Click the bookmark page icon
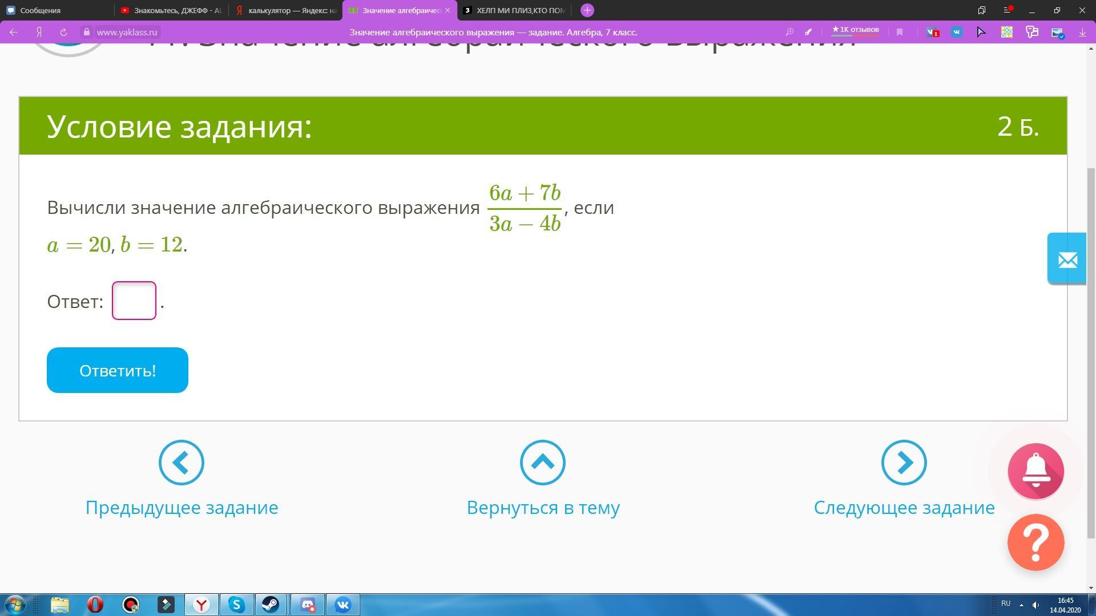The width and height of the screenshot is (1096, 616). tap(900, 33)
